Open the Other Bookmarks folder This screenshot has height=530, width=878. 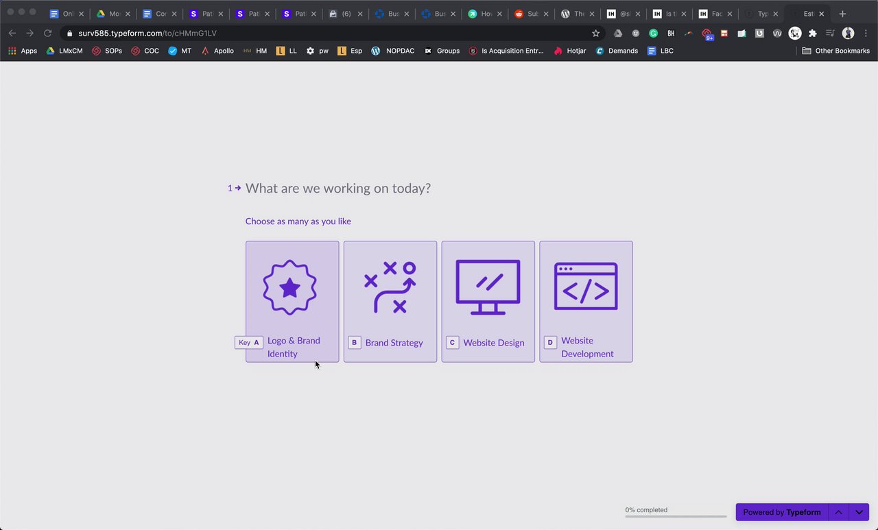[x=835, y=51]
